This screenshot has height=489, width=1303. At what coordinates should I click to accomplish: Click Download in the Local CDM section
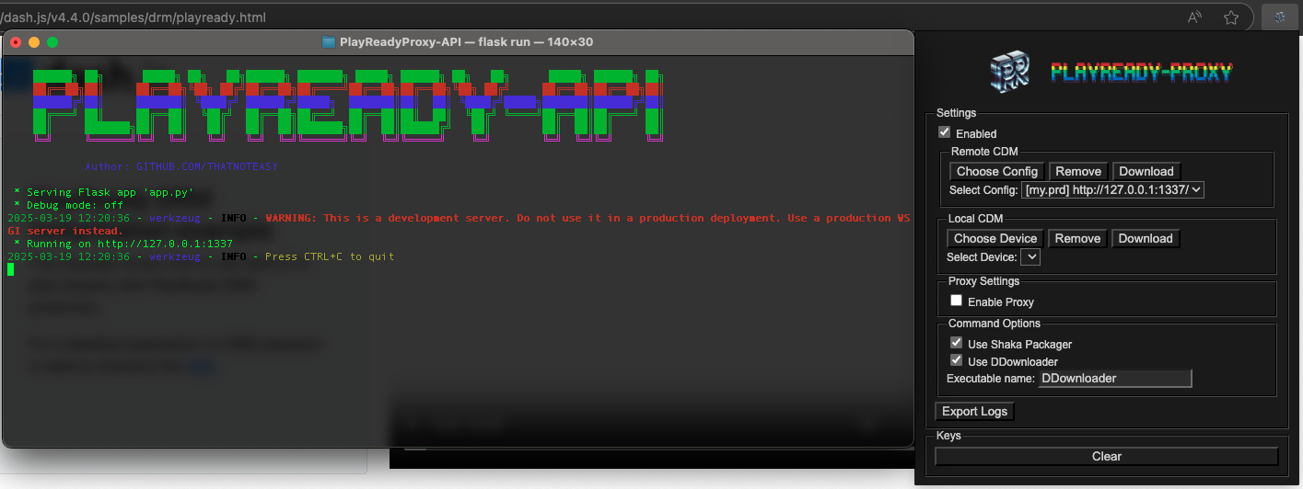tap(1146, 238)
